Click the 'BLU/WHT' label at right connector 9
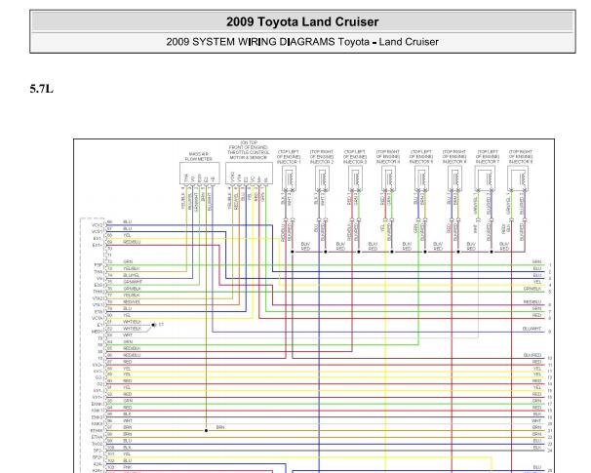 [532, 329]
